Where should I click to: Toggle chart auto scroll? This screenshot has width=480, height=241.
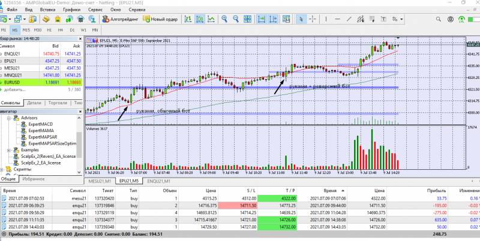(x=262, y=19)
